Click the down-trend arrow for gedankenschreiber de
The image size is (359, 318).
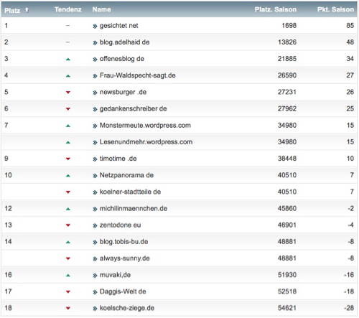(68, 109)
